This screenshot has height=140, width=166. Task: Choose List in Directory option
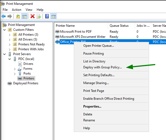(111, 61)
